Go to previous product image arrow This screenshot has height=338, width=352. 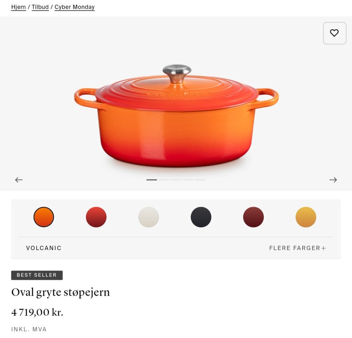(x=19, y=180)
